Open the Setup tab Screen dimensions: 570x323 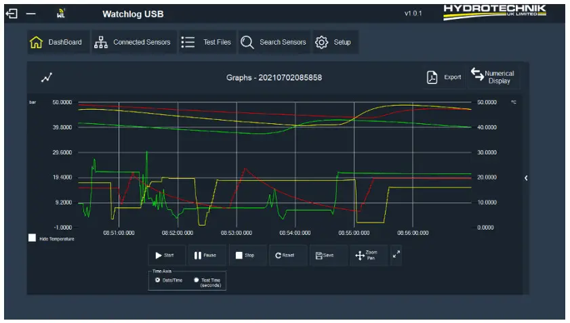pos(335,42)
